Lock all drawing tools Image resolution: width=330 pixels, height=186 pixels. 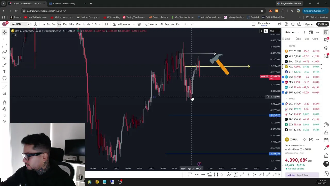pyautogui.click(x=4, y=115)
